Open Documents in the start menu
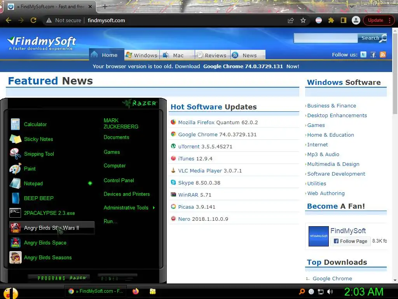 point(116,137)
